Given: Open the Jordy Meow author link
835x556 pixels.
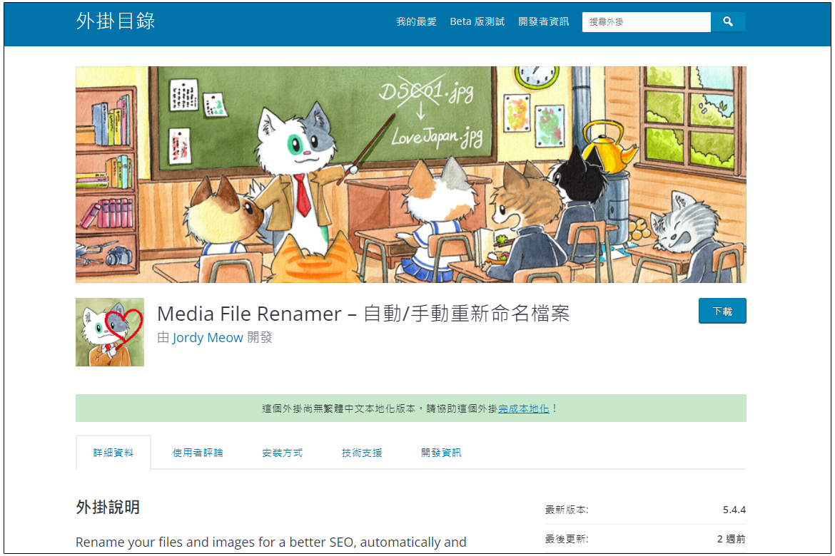Looking at the screenshot, I should point(207,337).
